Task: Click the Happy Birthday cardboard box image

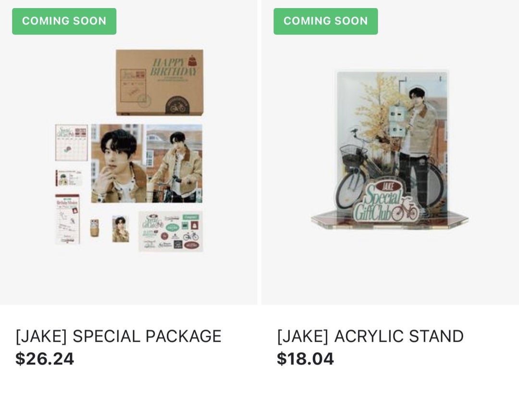Action: coord(160,82)
